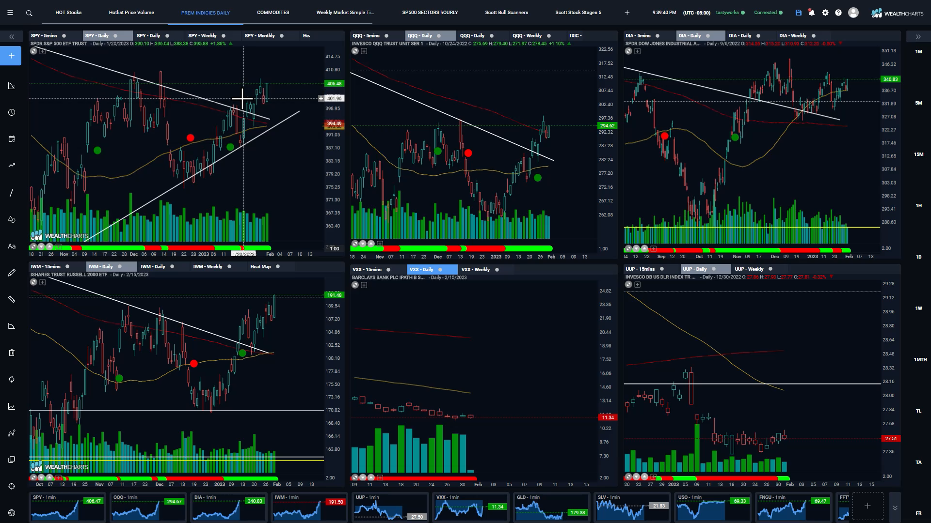This screenshot has width=931, height=523.
Task: Click the trash delete drawings icon
Action: point(12,353)
